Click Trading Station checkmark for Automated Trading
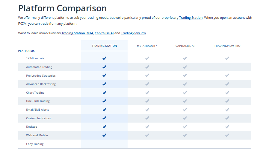257x153 pixels. (105, 67)
